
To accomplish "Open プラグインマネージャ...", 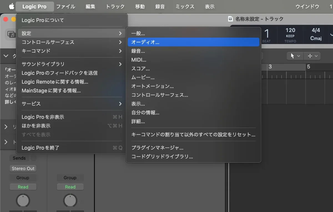I will (x=193, y=148).
